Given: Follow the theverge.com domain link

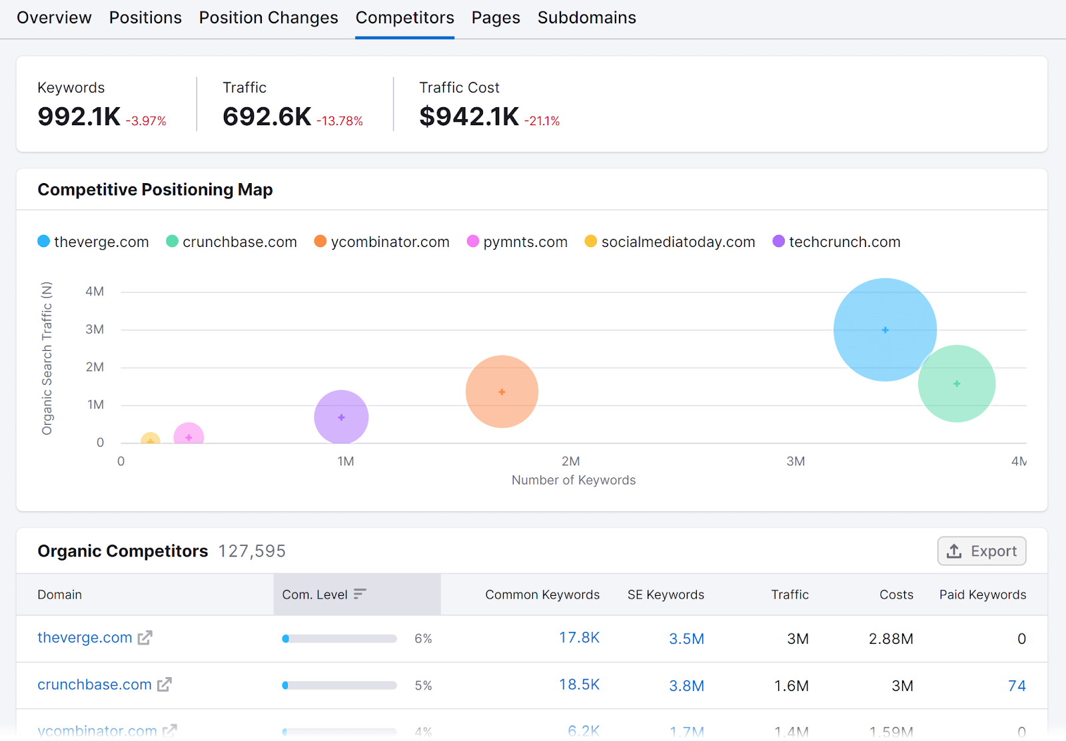Looking at the screenshot, I should [x=85, y=637].
